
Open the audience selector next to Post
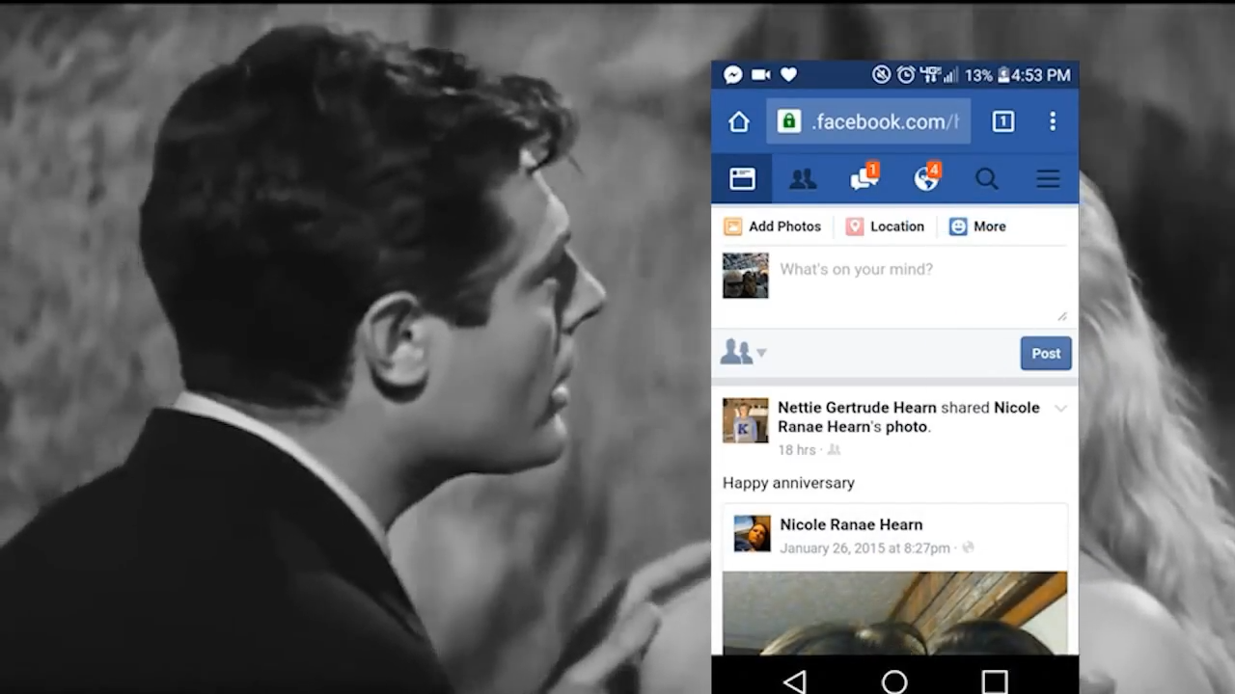click(743, 353)
